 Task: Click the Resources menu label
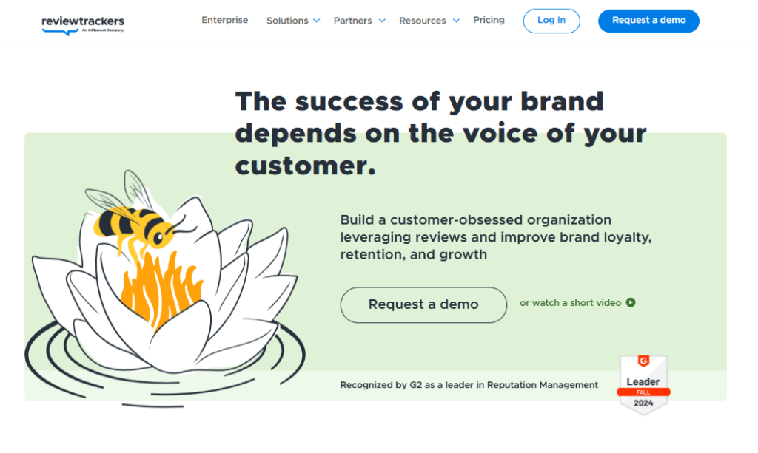point(422,21)
